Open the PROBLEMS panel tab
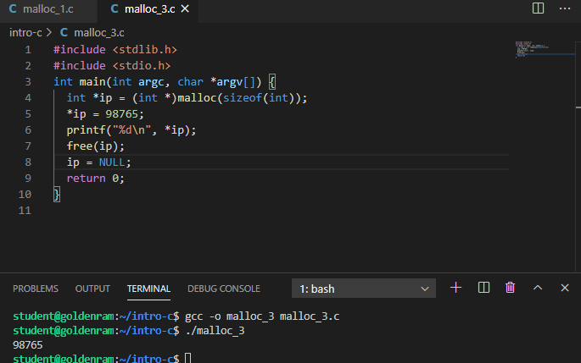 36,289
